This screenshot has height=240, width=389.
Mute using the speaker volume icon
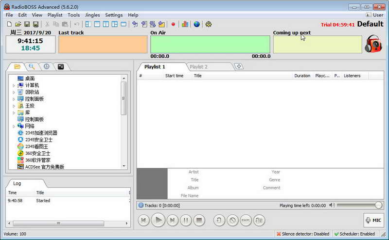click(332, 205)
